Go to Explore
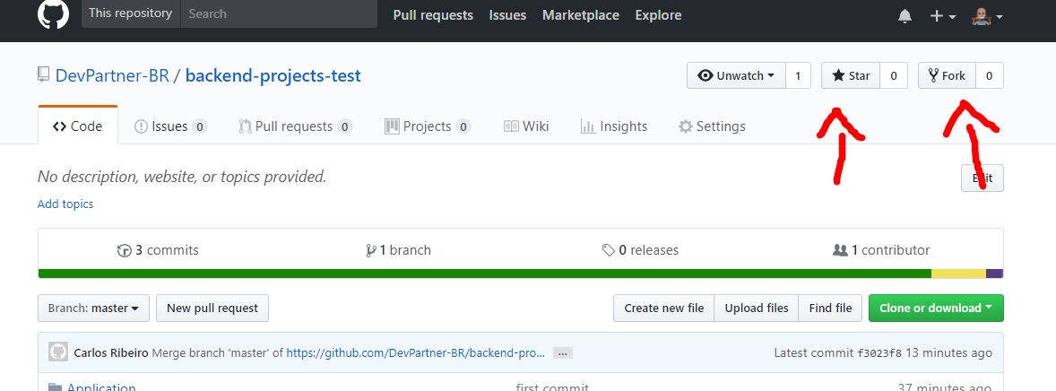The image size is (1056, 391). 658,15
